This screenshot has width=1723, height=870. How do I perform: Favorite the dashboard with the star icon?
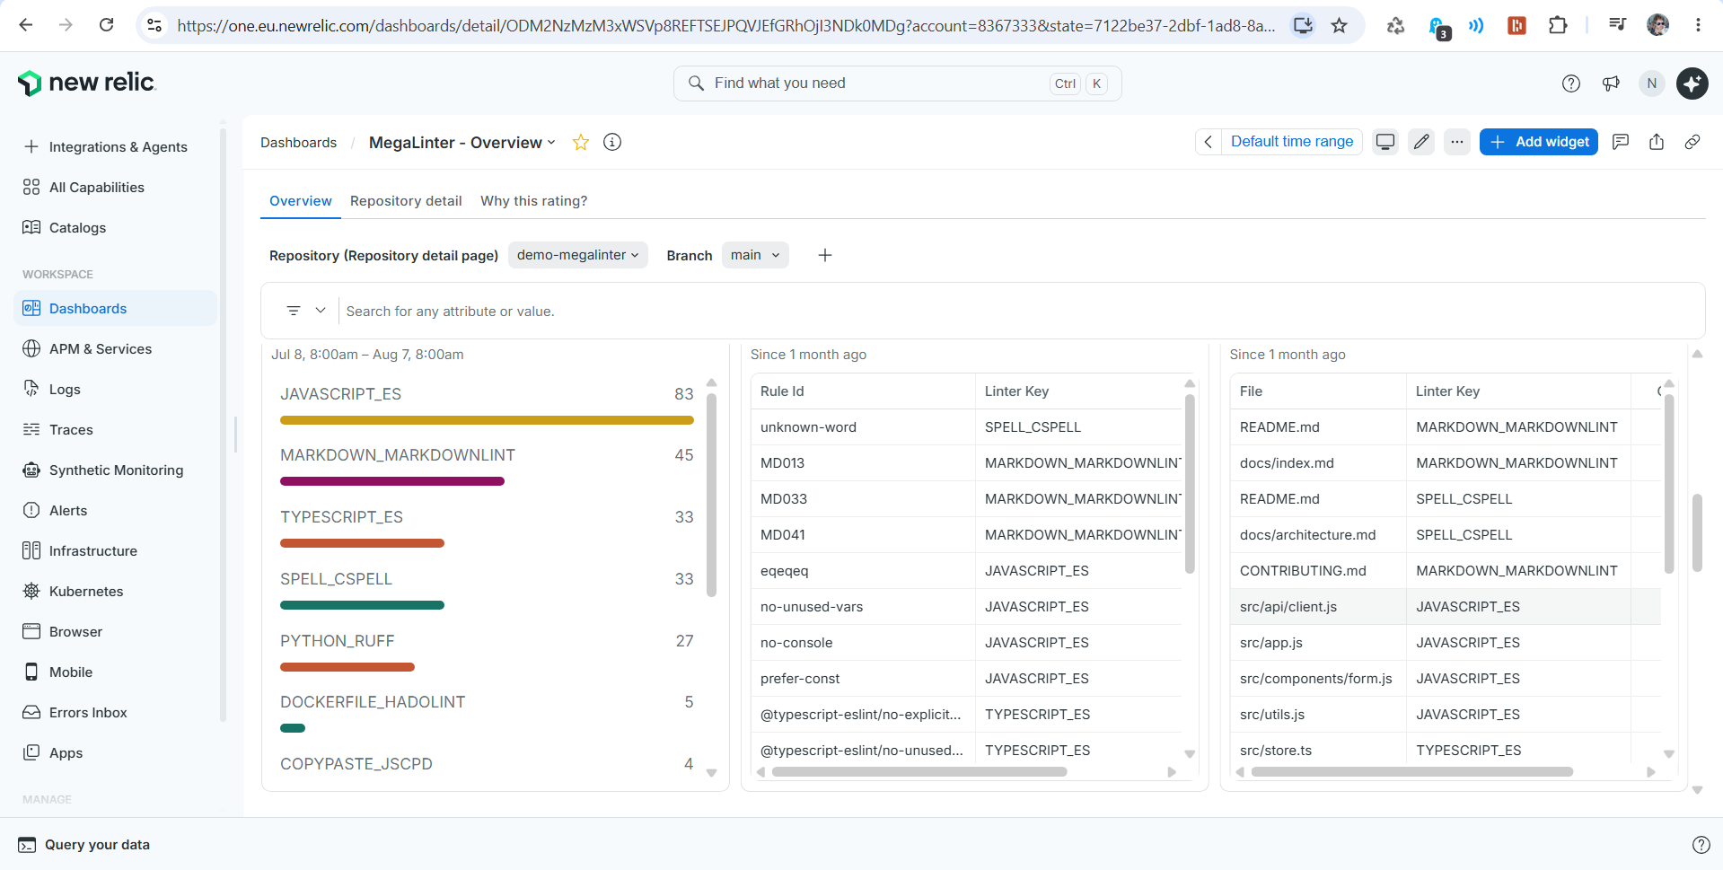(x=581, y=142)
